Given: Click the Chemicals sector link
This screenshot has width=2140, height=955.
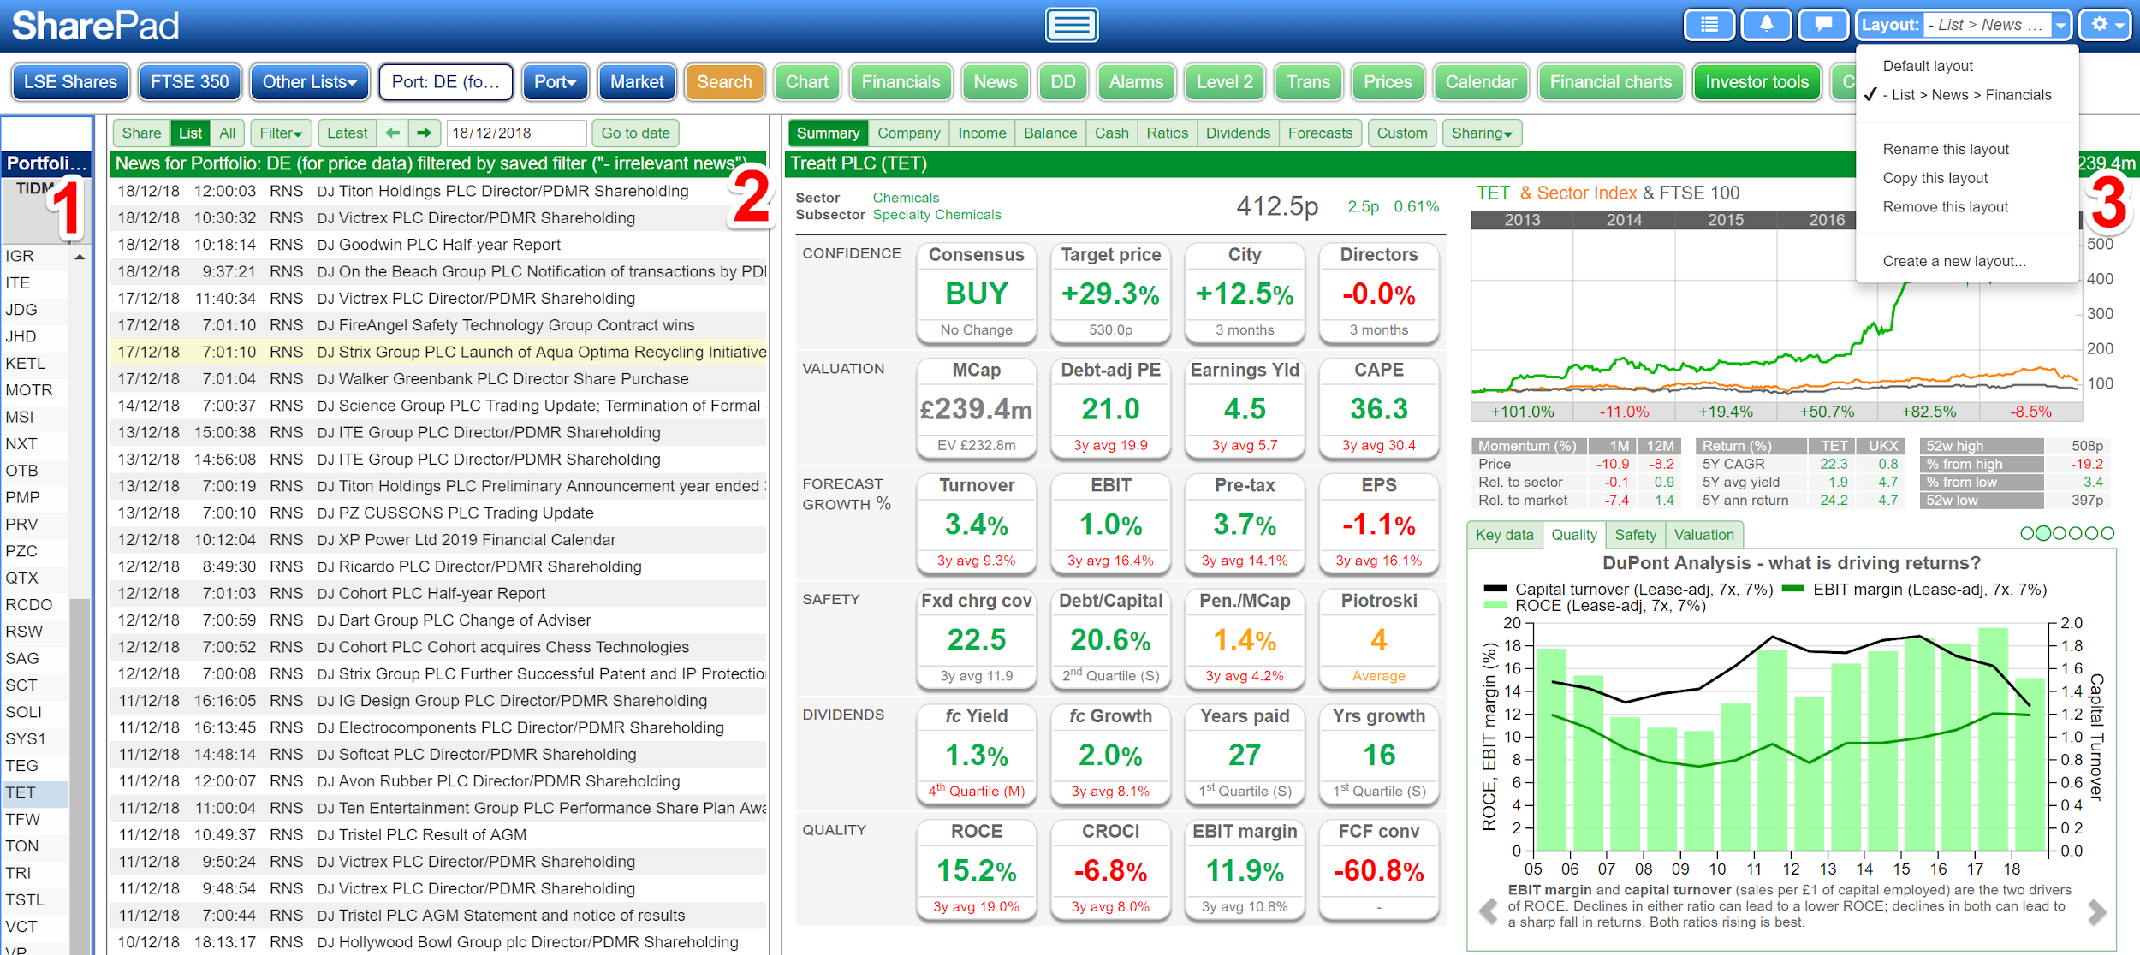Looking at the screenshot, I should 906,198.
